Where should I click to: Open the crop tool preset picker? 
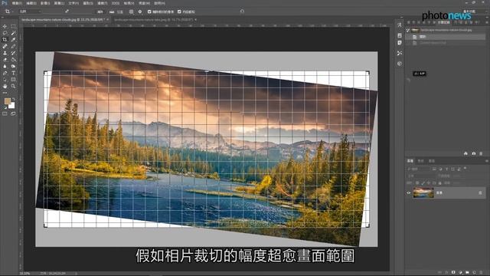point(8,11)
